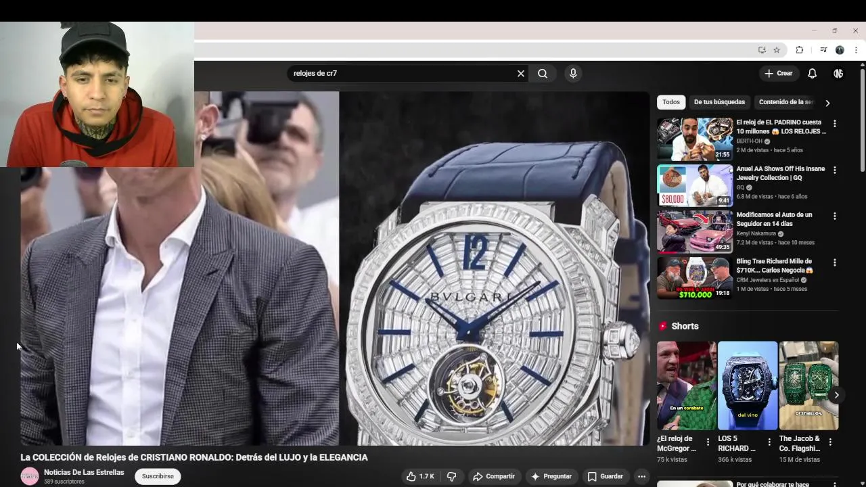
Task: Start voice search with microphone icon
Action: coord(573,74)
